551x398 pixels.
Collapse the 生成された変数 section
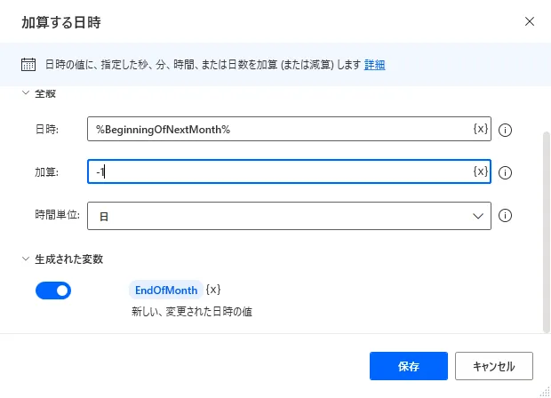[26, 259]
